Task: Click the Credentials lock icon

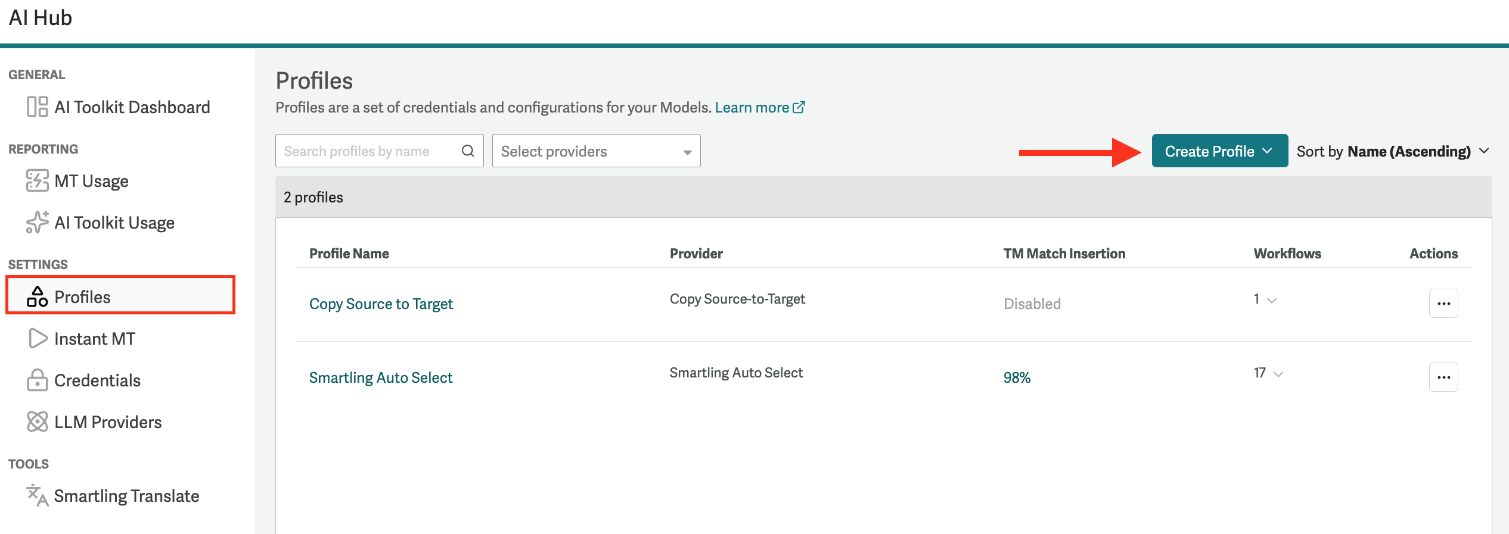Action: (x=37, y=380)
